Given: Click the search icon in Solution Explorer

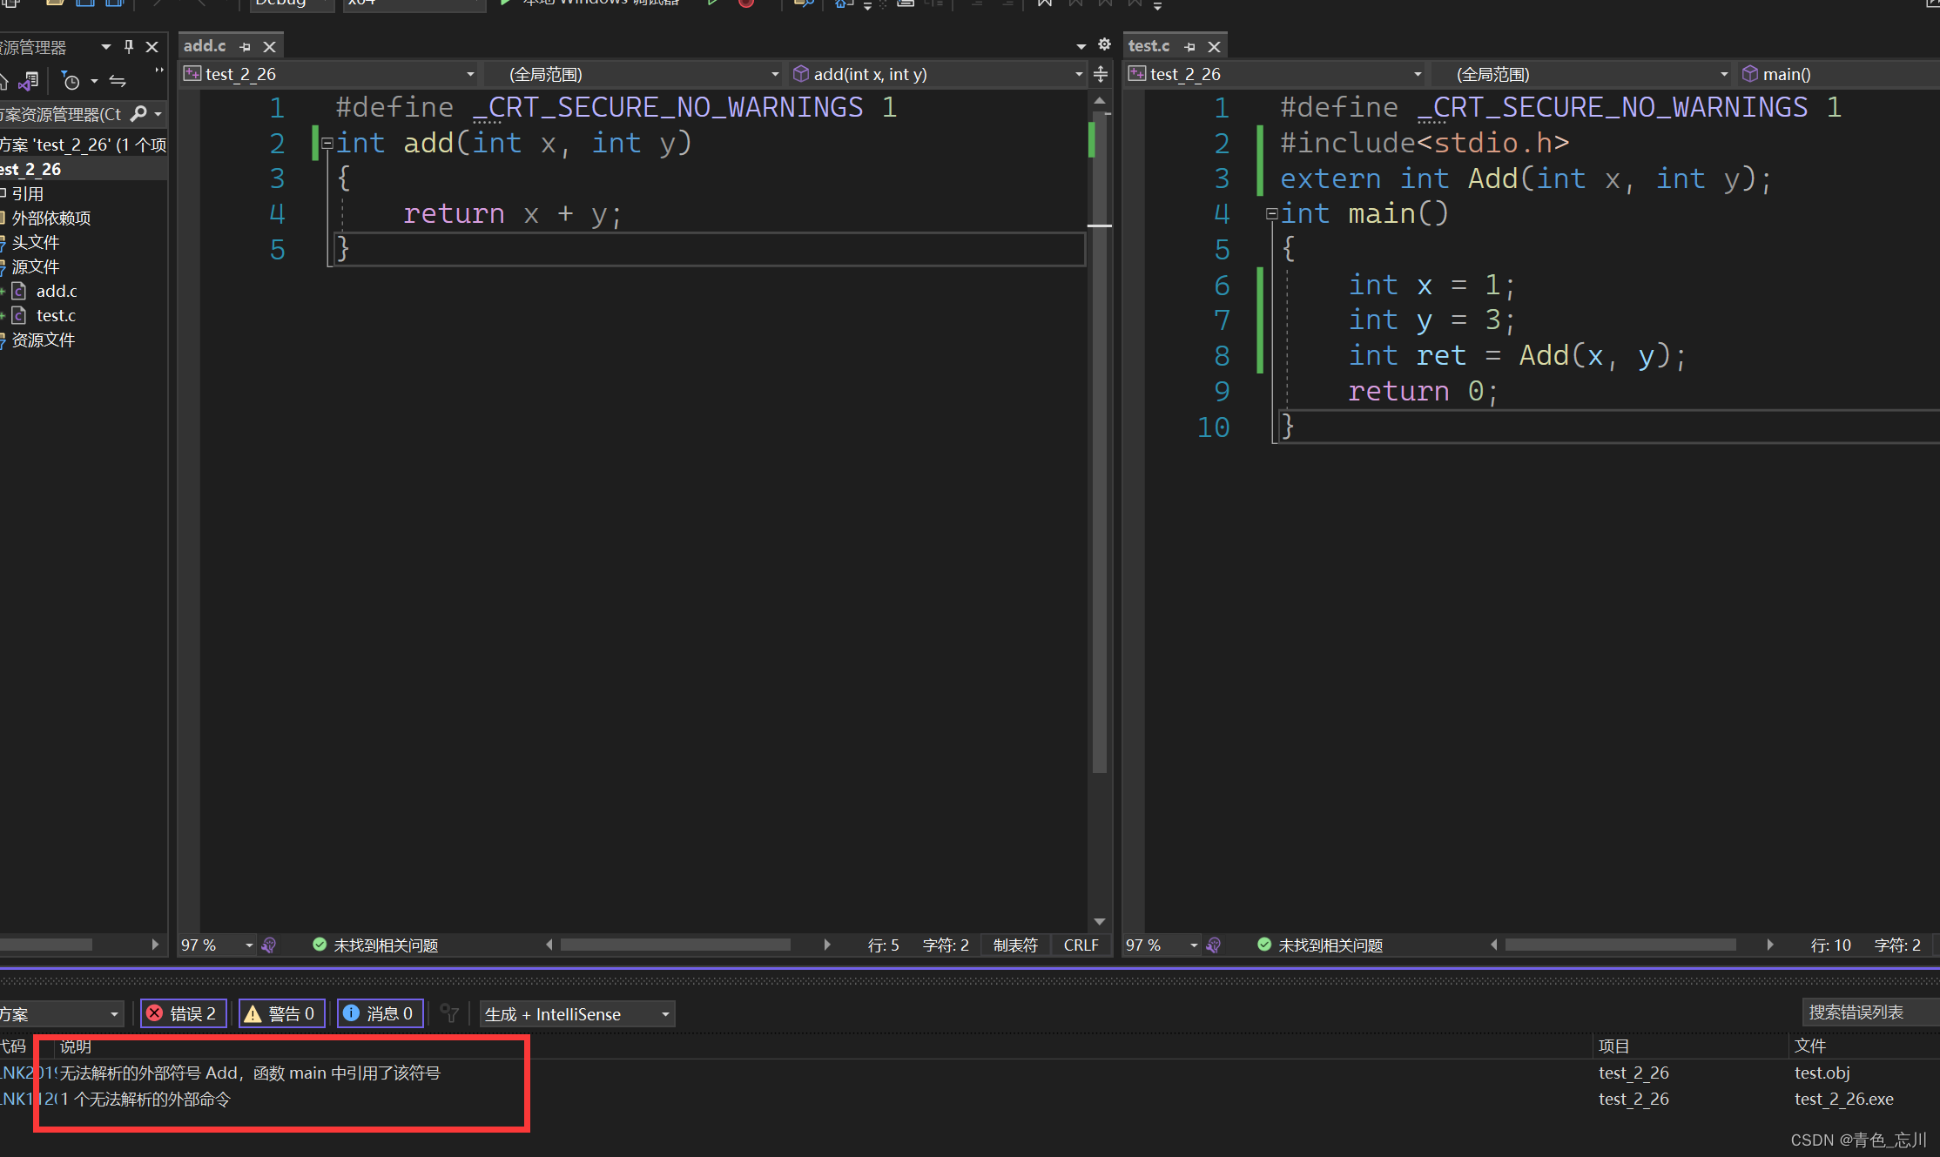Looking at the screenshot, I should (x=138, y=114).
